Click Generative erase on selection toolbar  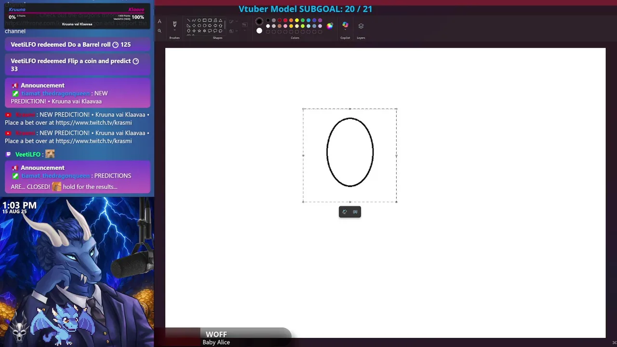coord(345,212)
